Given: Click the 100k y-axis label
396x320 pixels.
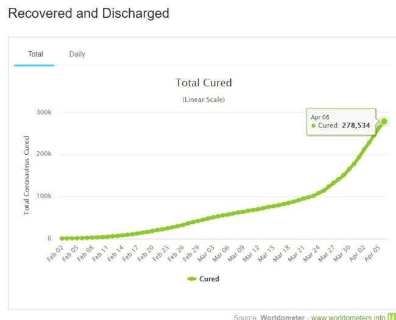Looking at the screenshot, I should [x=43, y=196].
